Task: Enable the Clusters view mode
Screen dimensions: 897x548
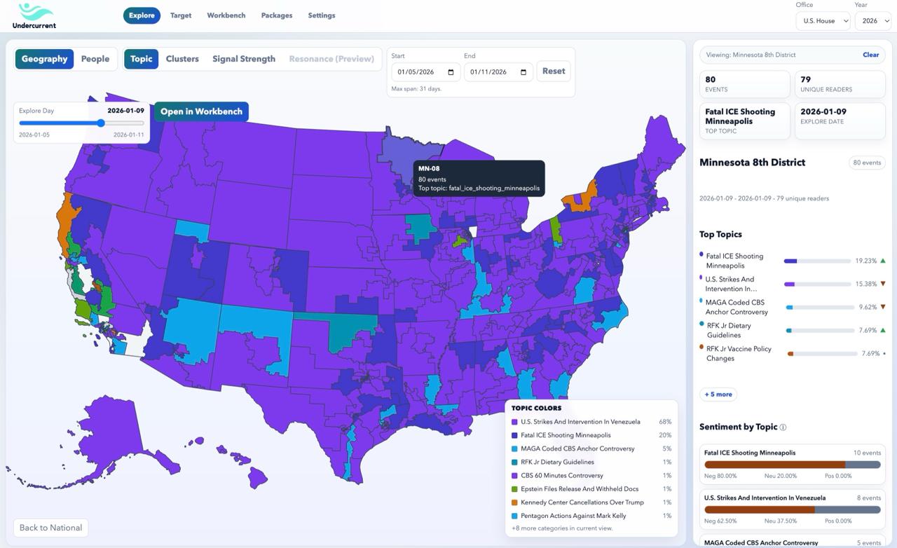Action: click(182, 59)
